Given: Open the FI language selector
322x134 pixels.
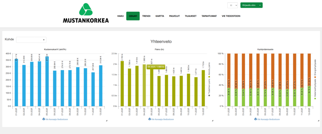Looking at the screenshot, I should click(232, 5).
